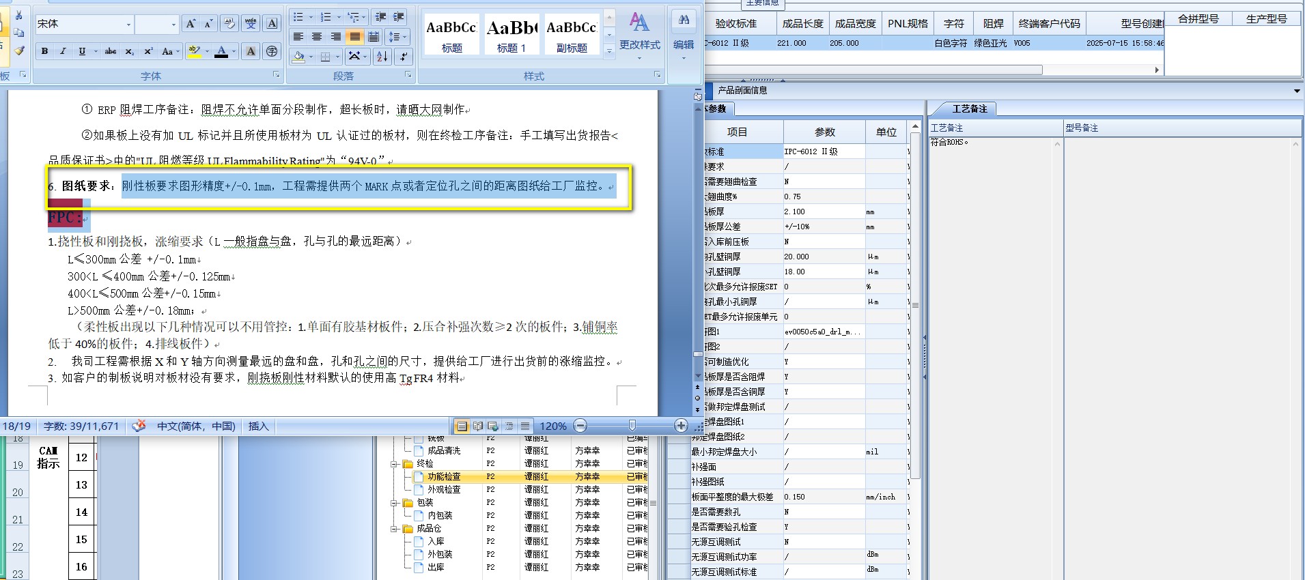This screenshot has height=580, width=1305.
Task: Toggle insert mode (插入) in status bar
Action: coord(258,426)
